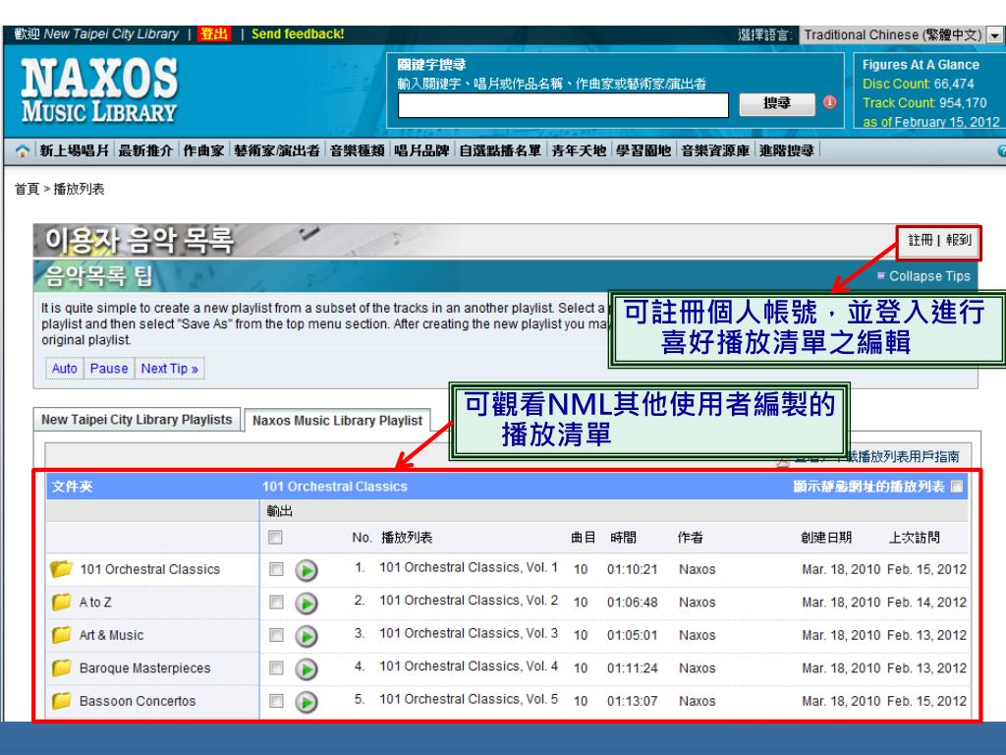This screenshot has width=1006, height=755.
Task: Click the home icon in navigation bar
Action: pyautogui.click(x=23, y=150)
